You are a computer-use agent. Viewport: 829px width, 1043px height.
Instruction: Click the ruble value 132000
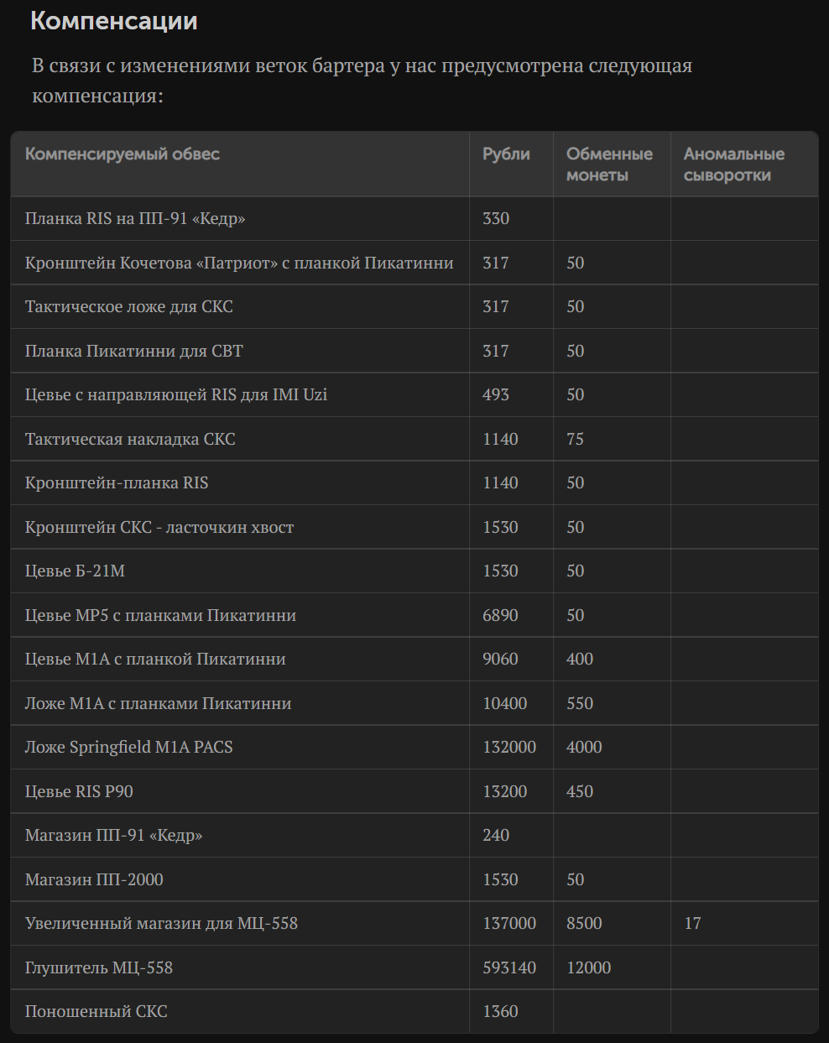click(x=509, y=748)
